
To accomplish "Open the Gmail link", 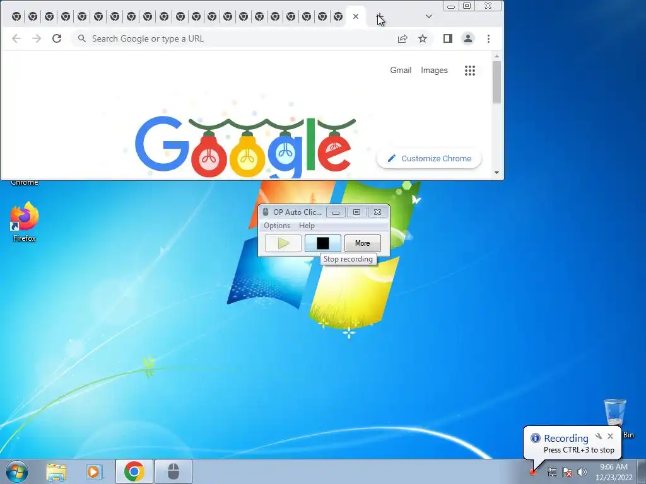I will coord(401,71).
